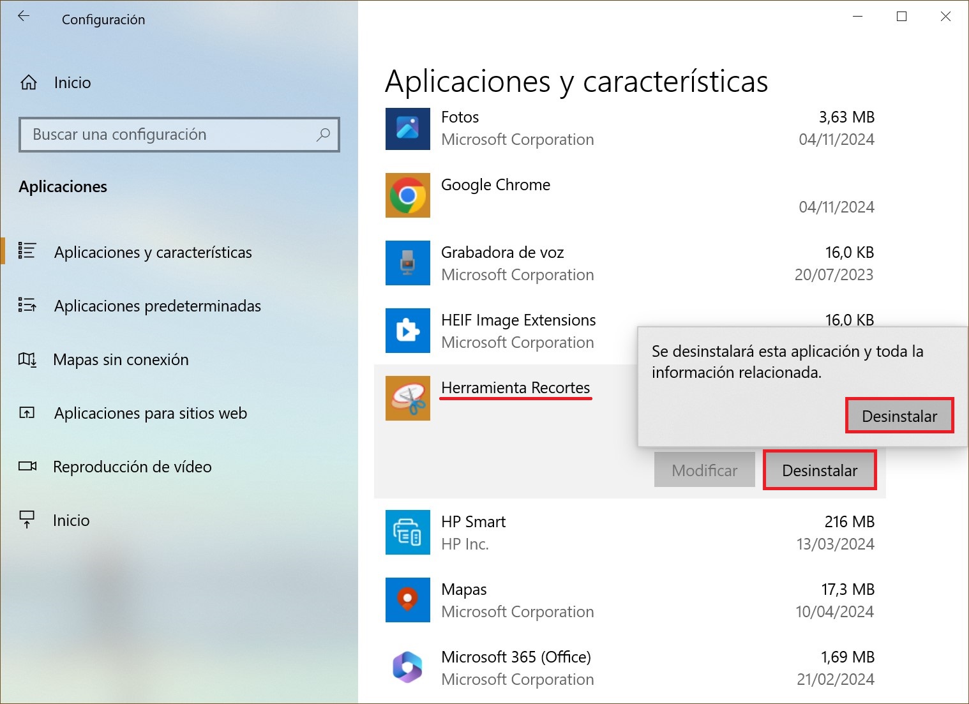Click the date 21/02/2024
The image size is (969, 704).
tap(836, 679)
